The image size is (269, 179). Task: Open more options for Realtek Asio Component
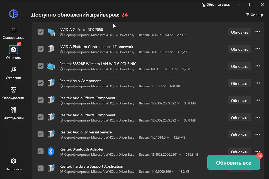click(257, 83)
